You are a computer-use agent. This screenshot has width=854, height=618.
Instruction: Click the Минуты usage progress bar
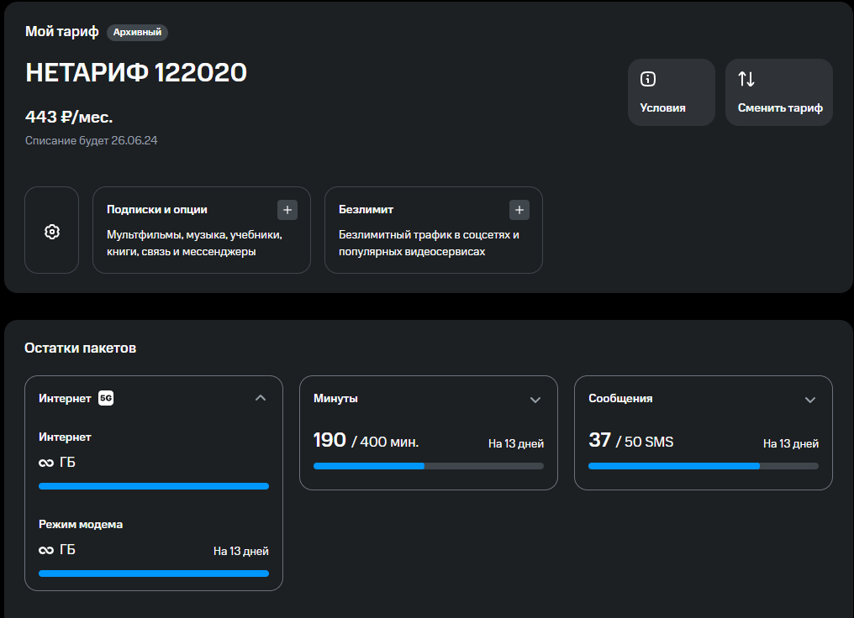click(428, 465)
